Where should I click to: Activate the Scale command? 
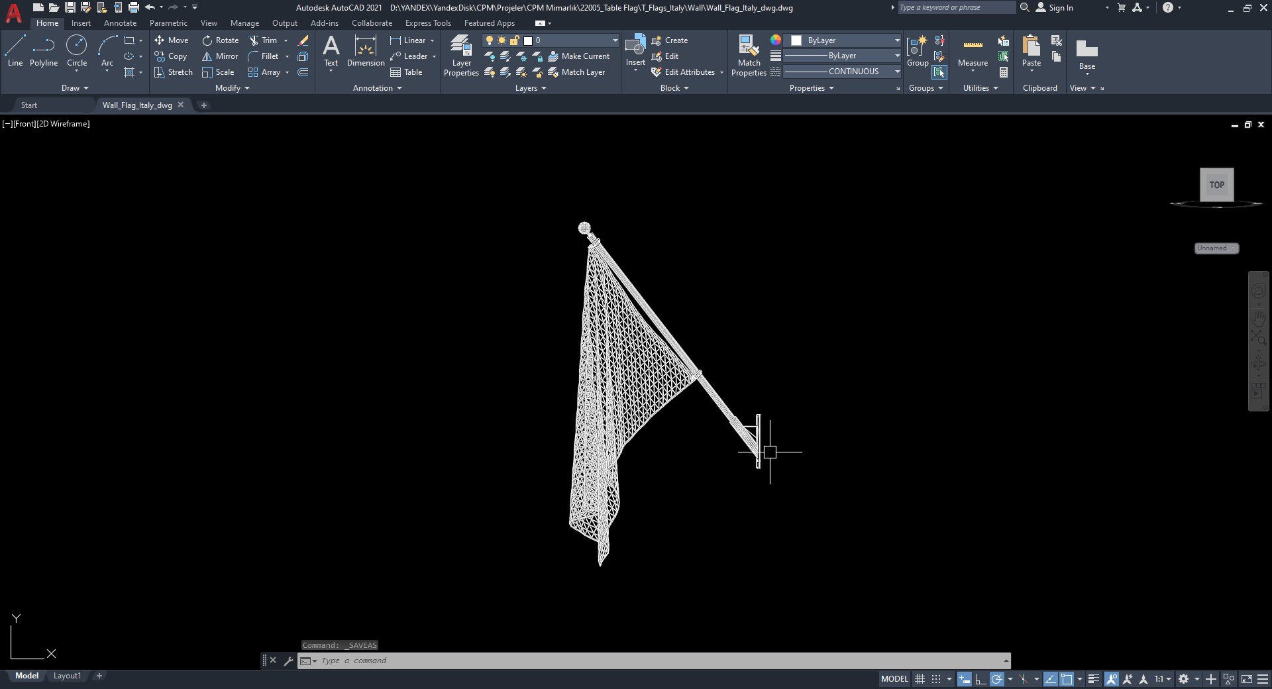(218, 72)
